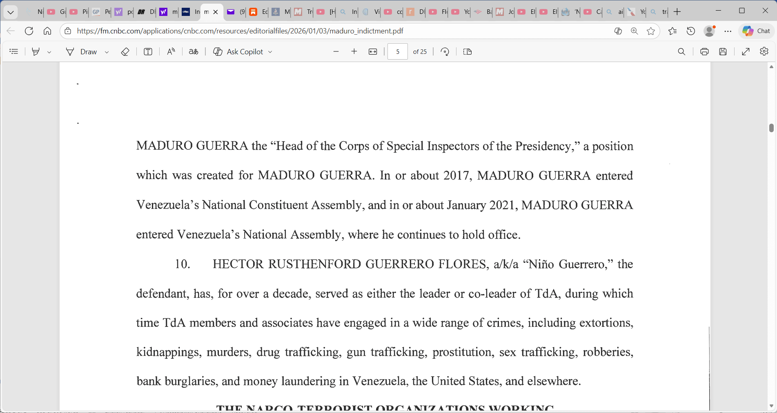777x413 pixels.
Task: Zoom out using the minus button
Action: (336, 51)
